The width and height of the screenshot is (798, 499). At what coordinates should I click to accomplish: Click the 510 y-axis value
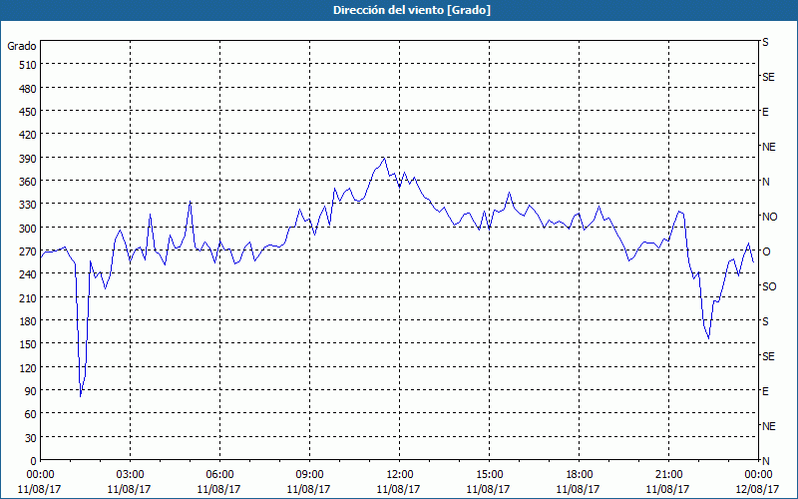click(x=29, y=65)
